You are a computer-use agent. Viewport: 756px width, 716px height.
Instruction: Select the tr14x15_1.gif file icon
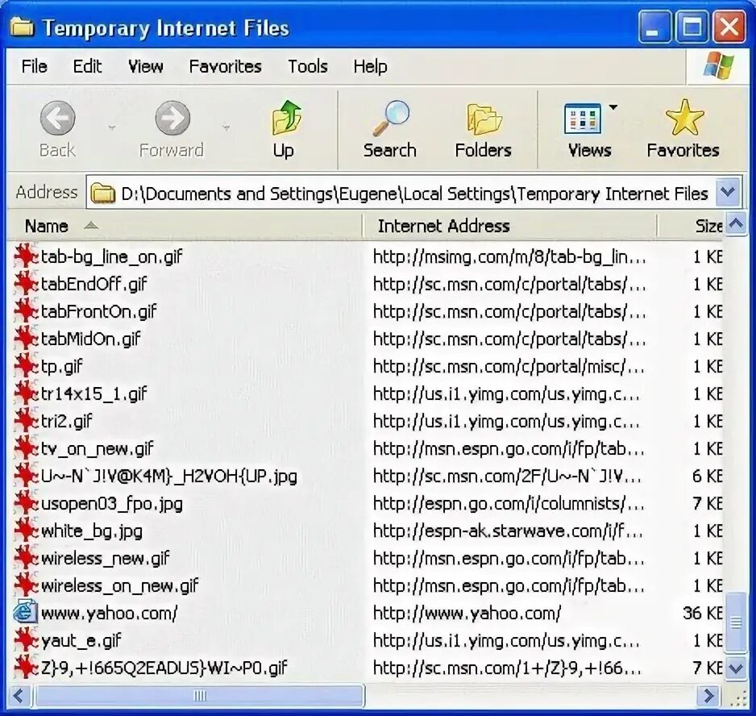[26, 393]
